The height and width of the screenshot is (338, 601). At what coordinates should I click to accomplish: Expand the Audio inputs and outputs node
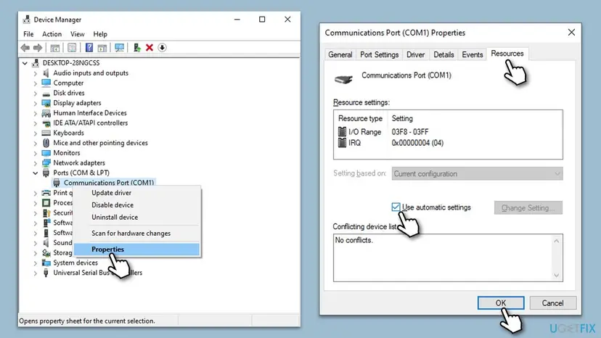pos(36,73)
